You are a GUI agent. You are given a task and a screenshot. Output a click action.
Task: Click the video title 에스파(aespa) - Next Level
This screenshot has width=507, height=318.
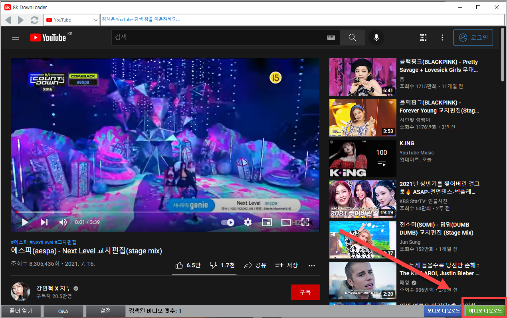tap(86, 251)
